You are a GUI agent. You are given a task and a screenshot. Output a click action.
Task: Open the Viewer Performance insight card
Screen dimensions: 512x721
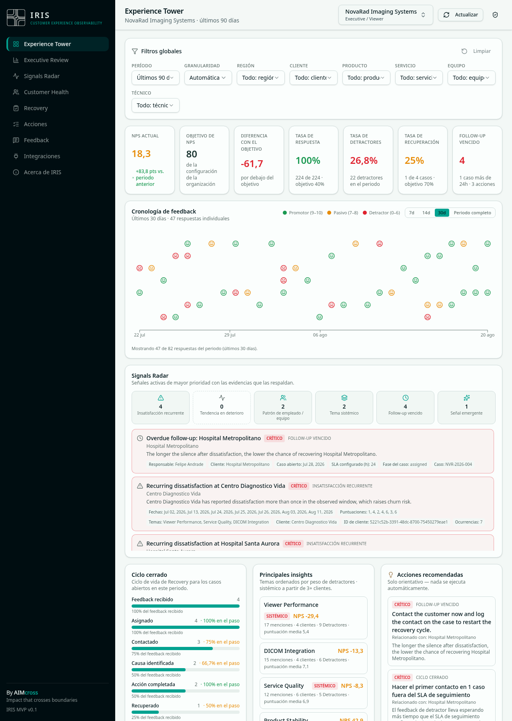click(x=313, y=618)
